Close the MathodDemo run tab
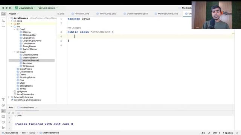 click(x=37, y=108)
